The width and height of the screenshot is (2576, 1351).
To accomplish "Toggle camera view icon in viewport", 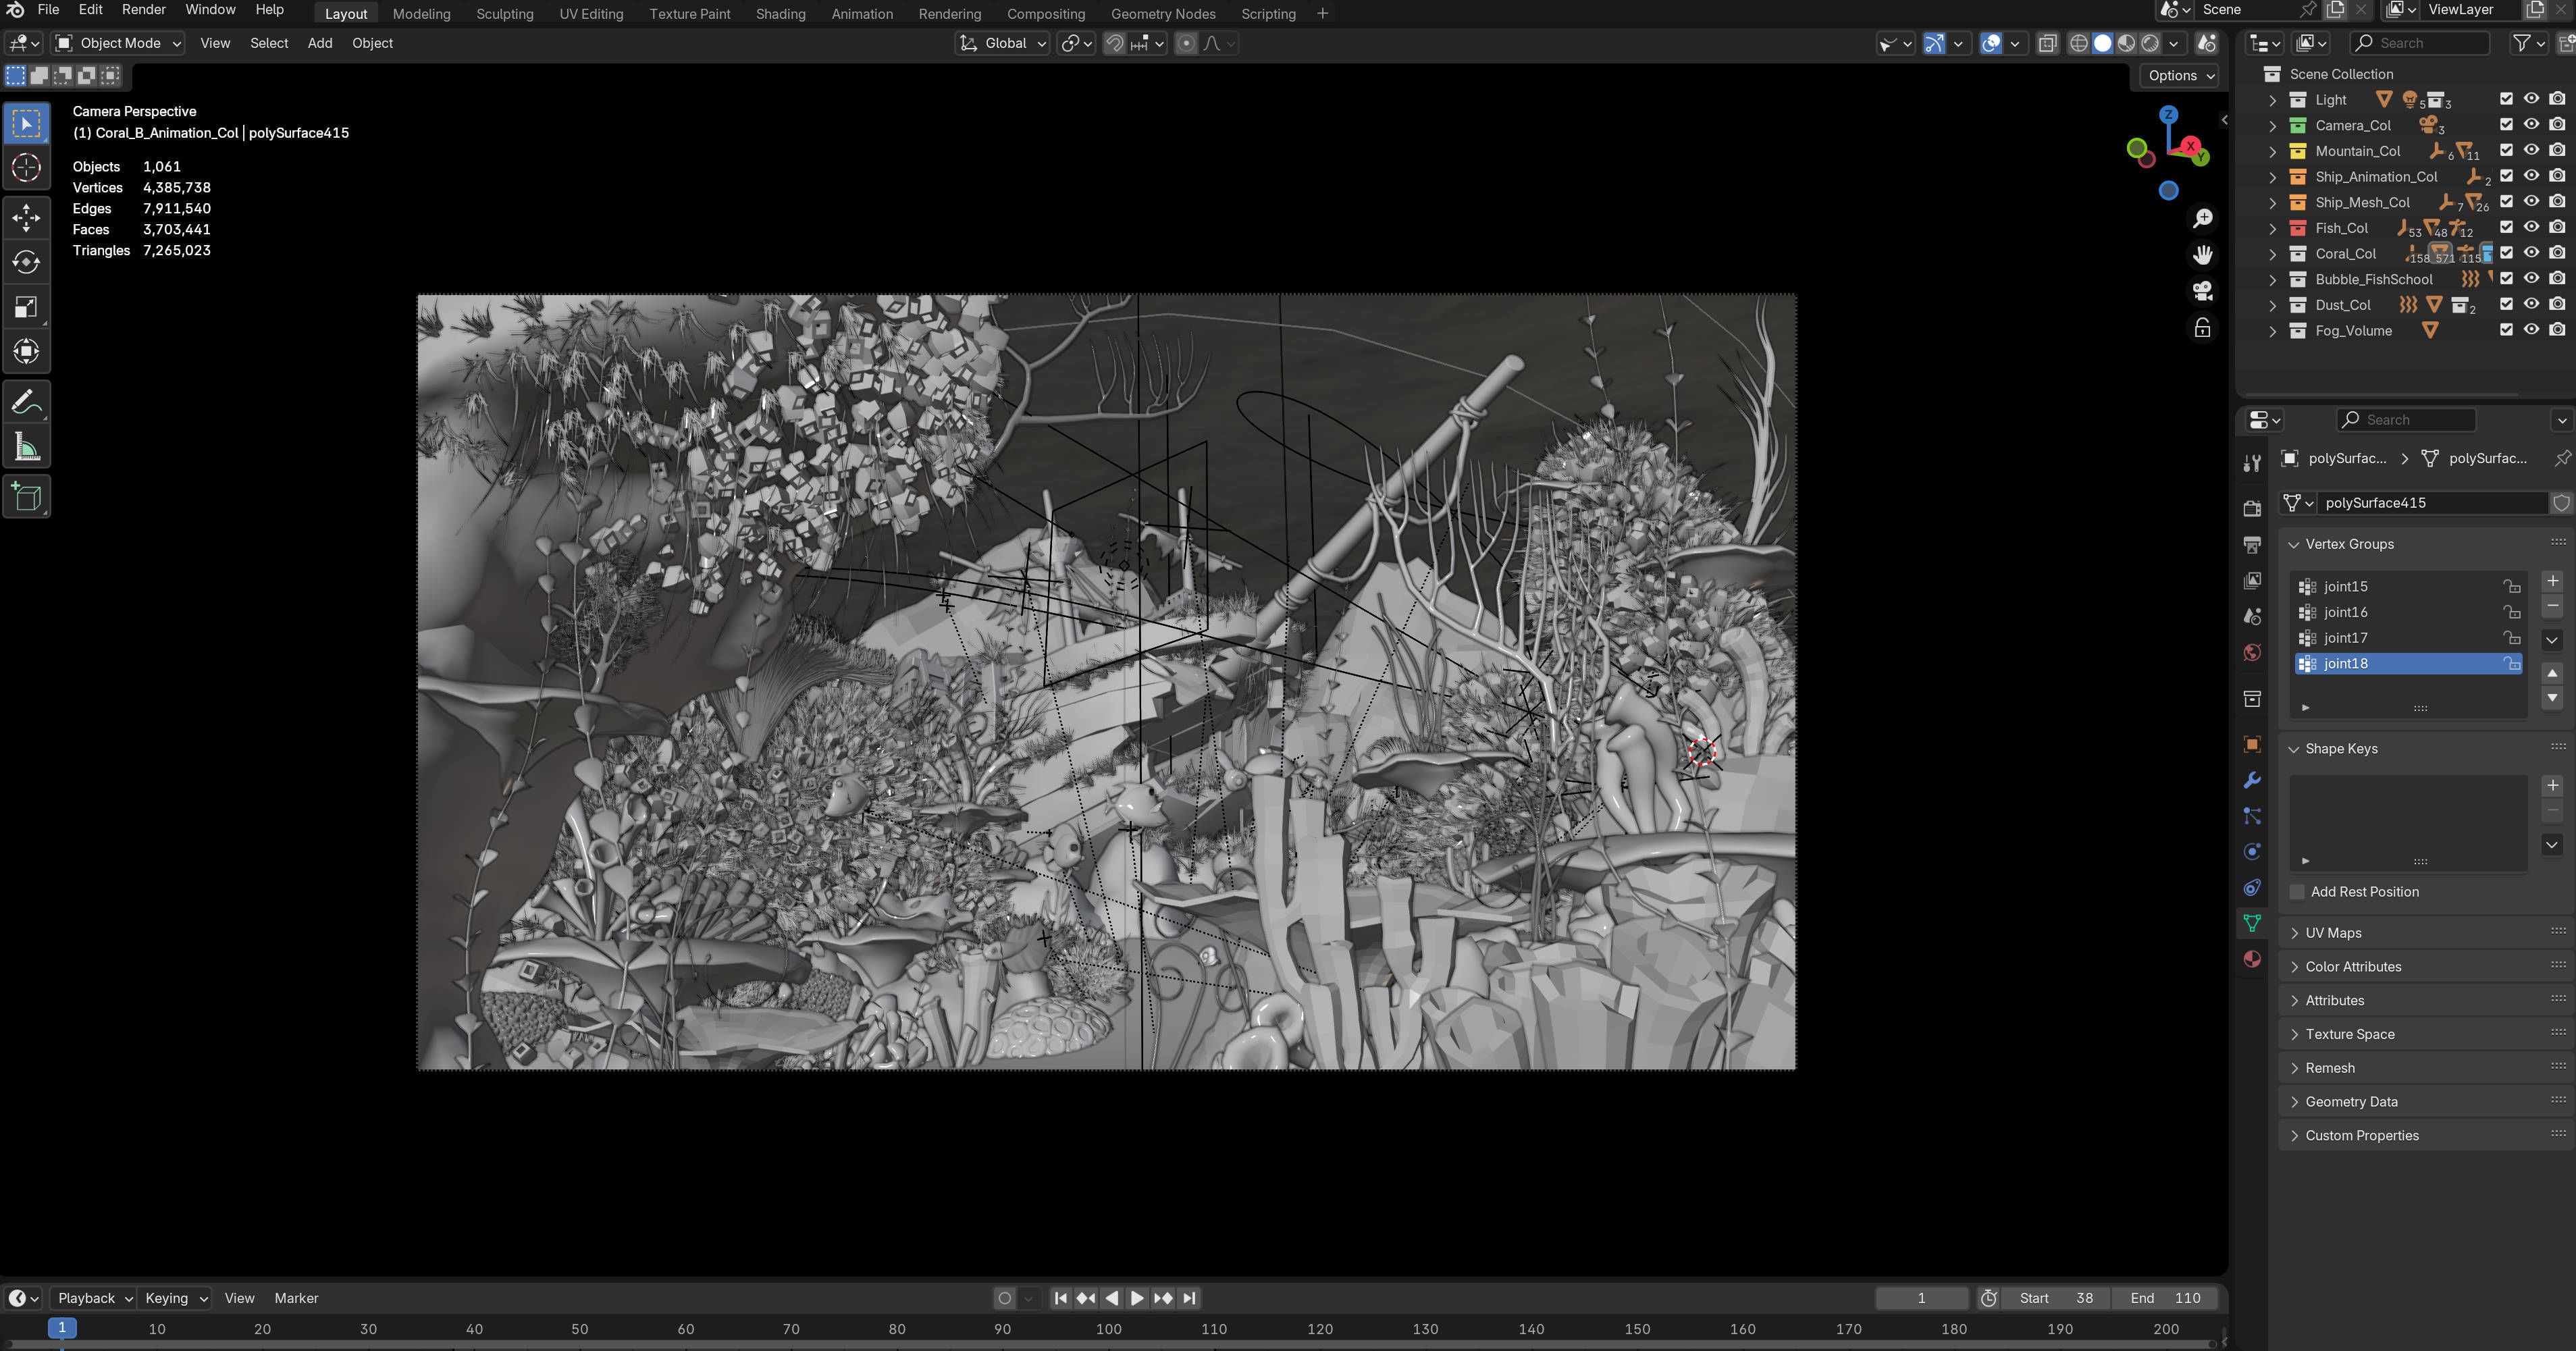I will (x=2202, y=291).
